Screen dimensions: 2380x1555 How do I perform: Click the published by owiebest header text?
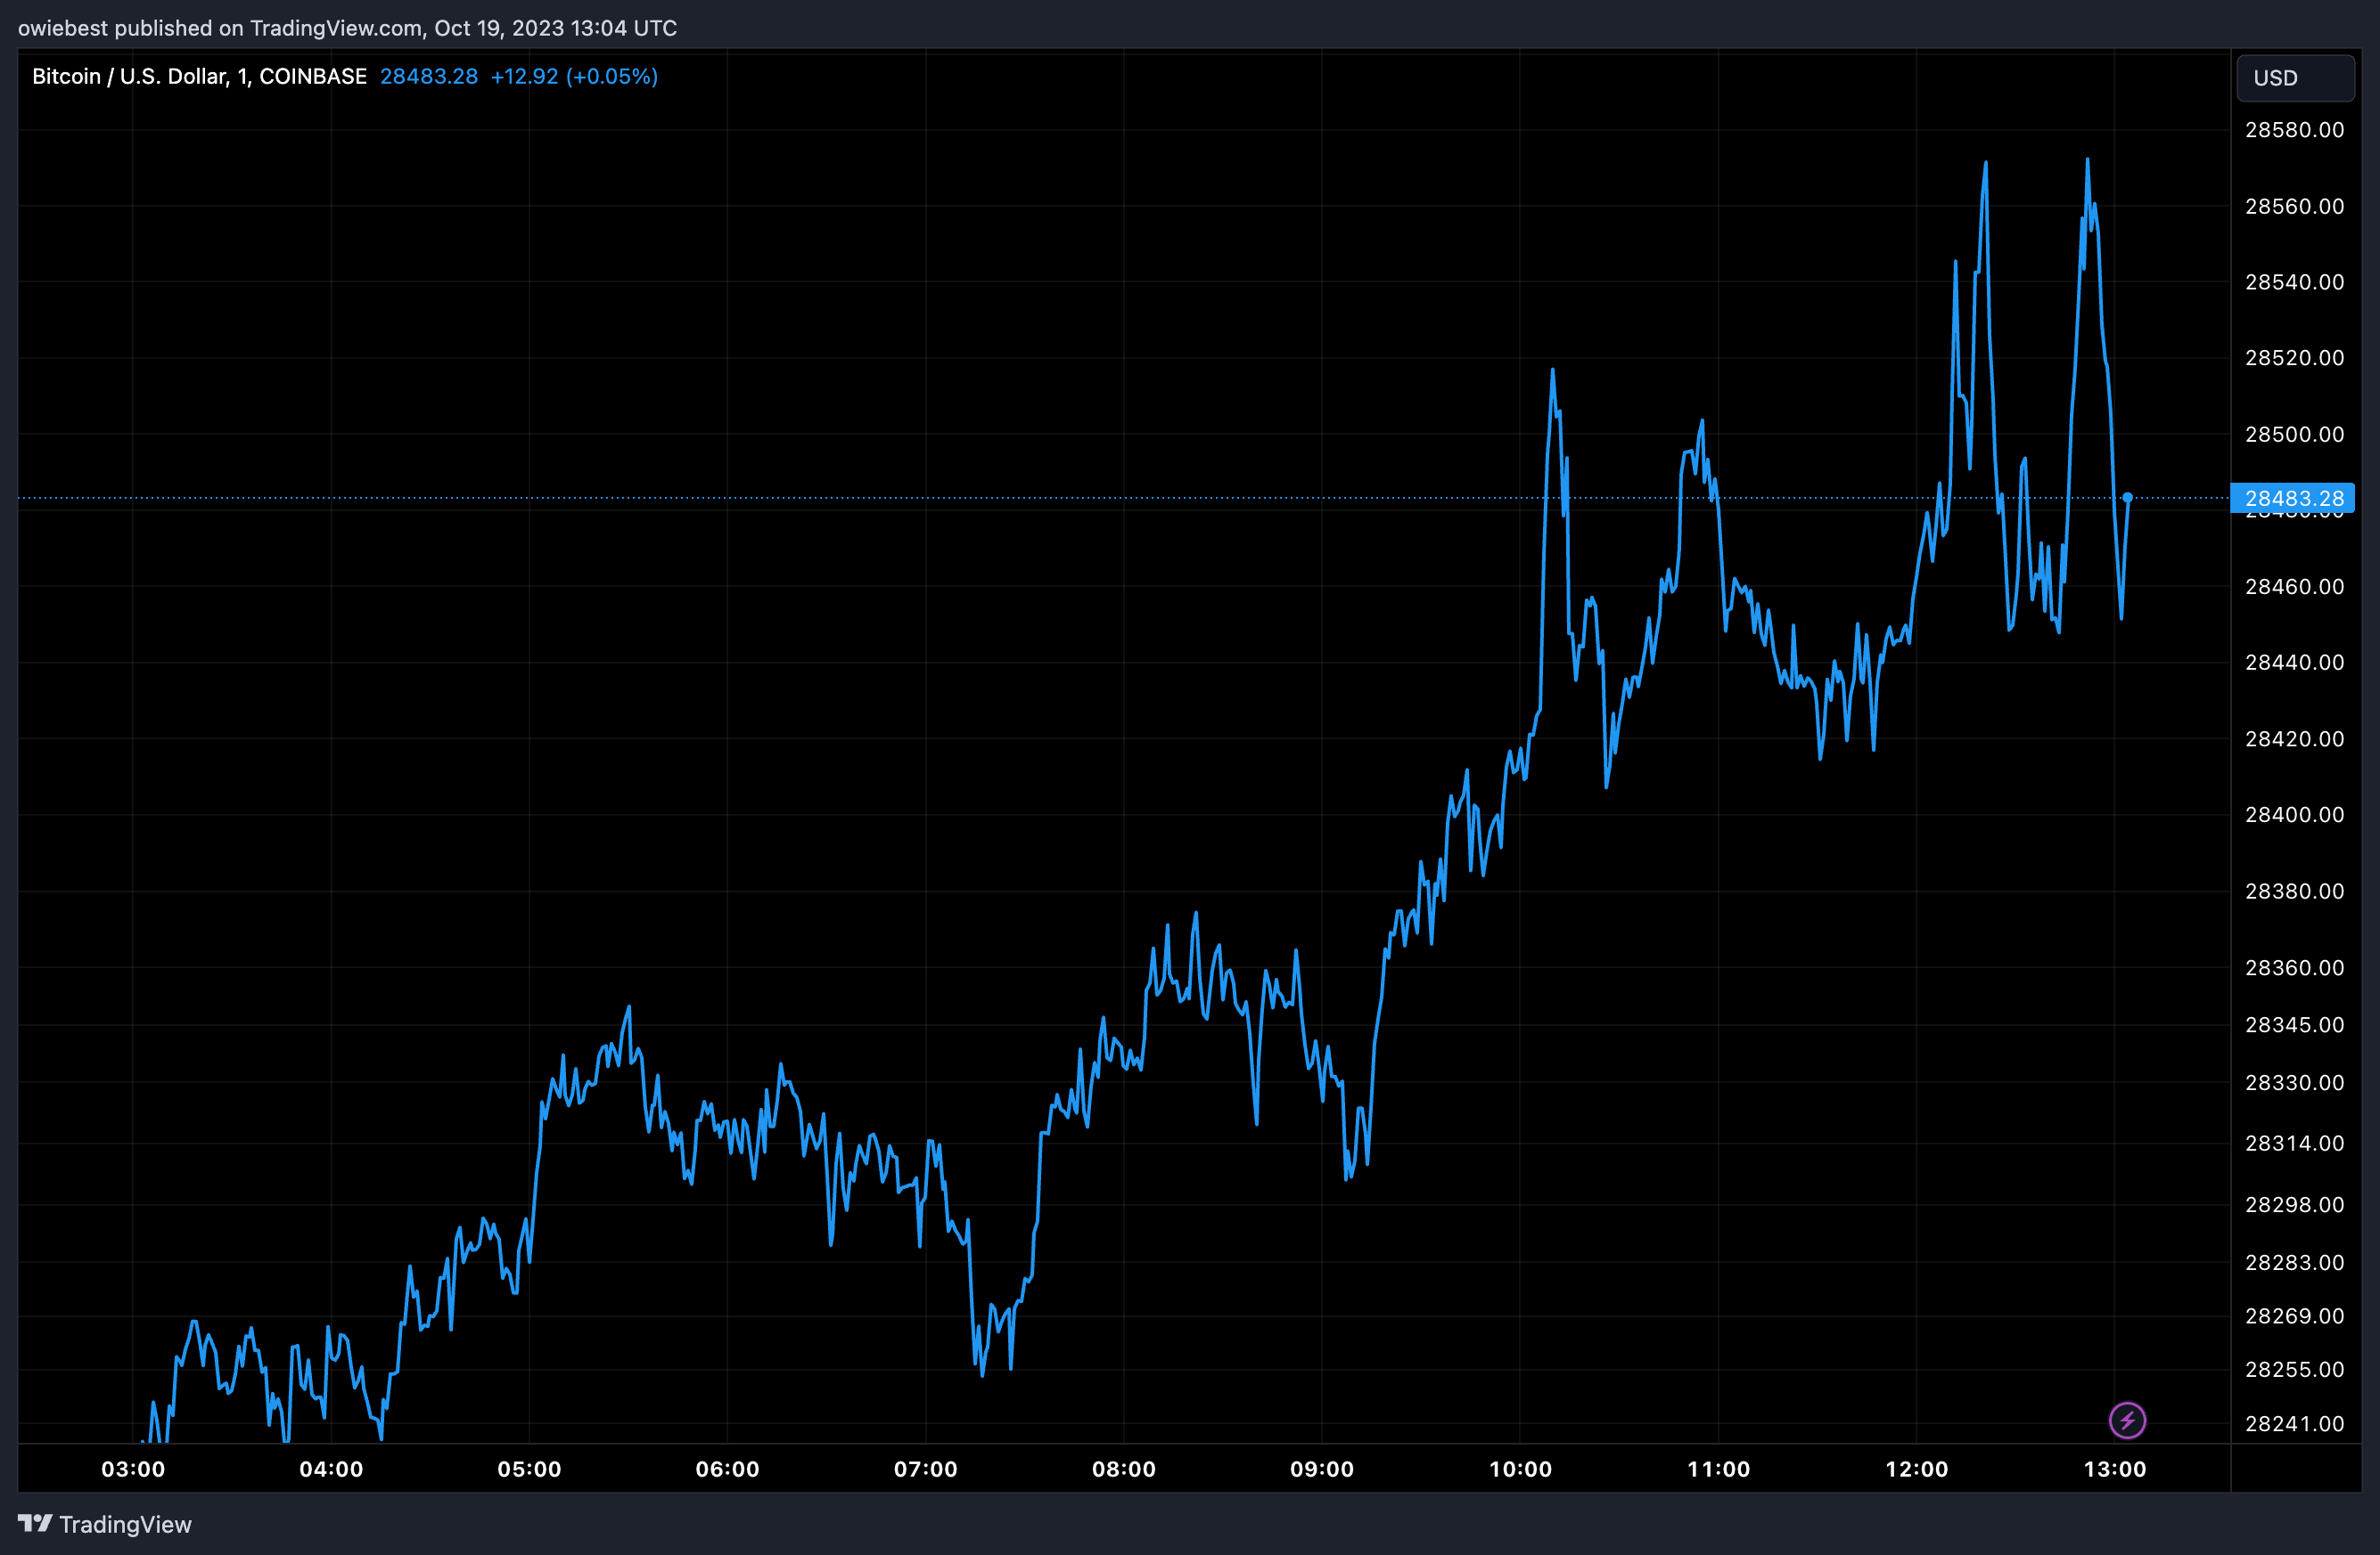pos(347,28)
